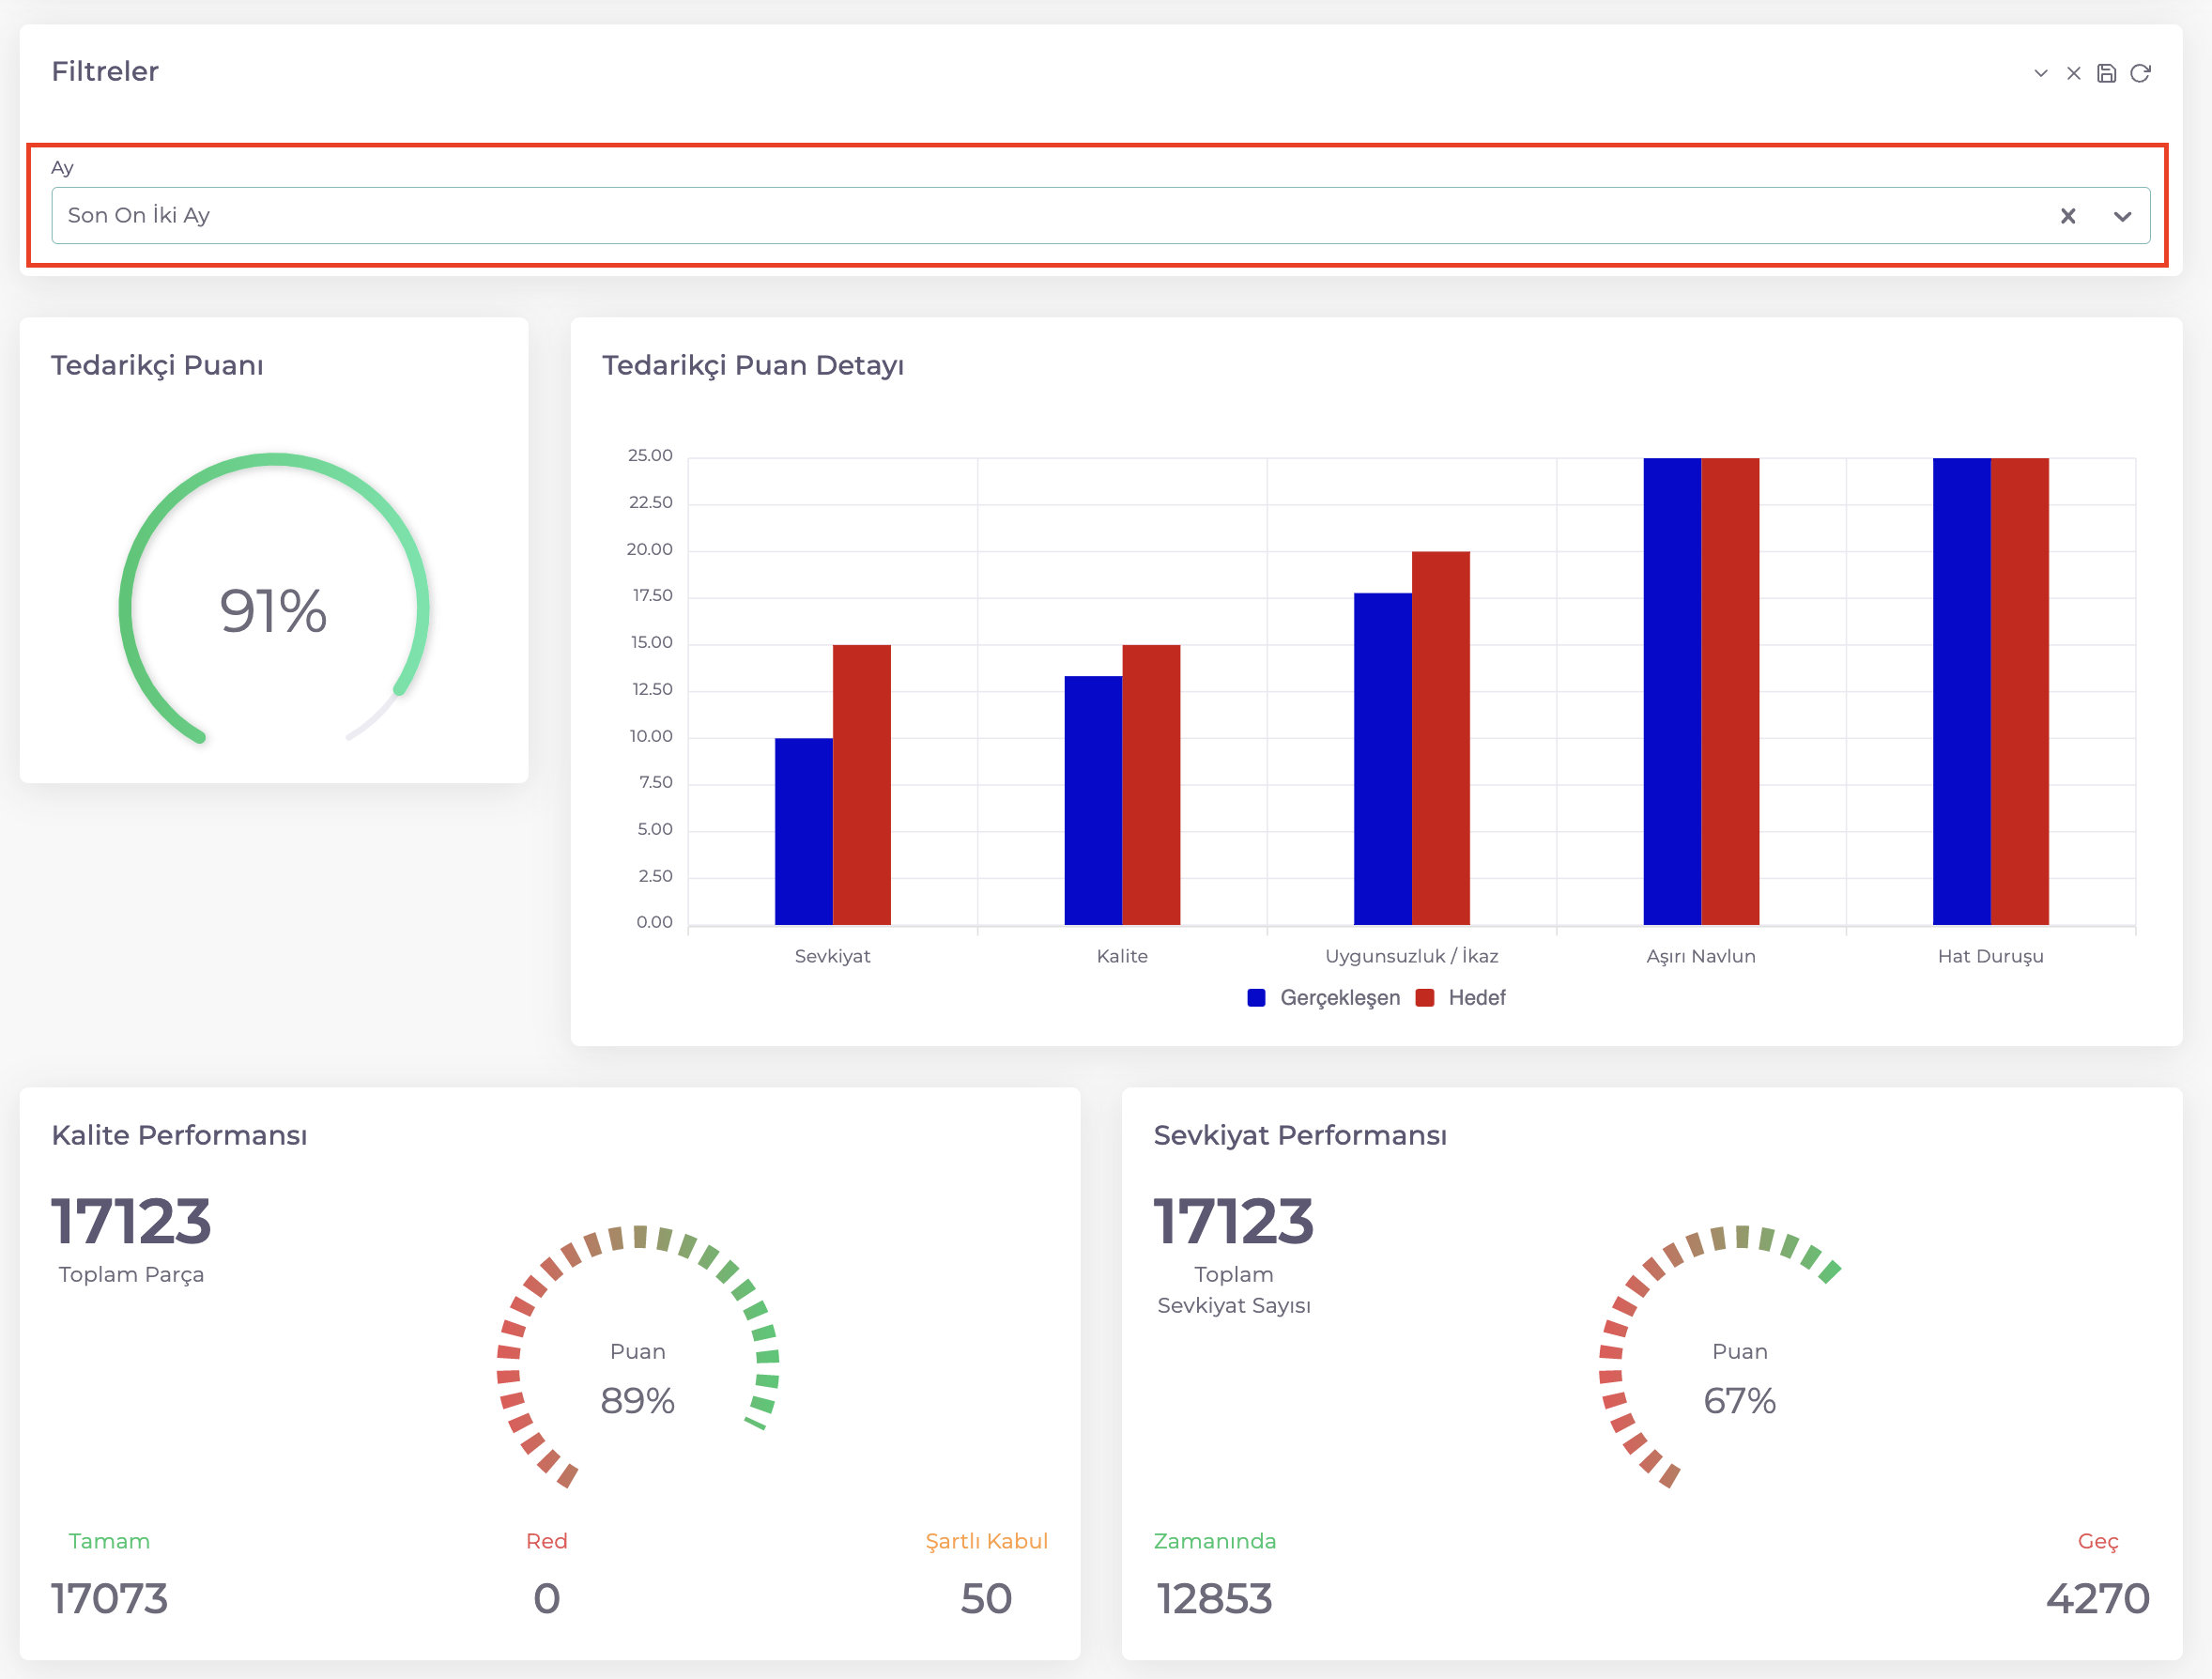Click the blue Sevkiyat bar
This screenshot has height=1679, width=2212.
(x=803, y=831)
